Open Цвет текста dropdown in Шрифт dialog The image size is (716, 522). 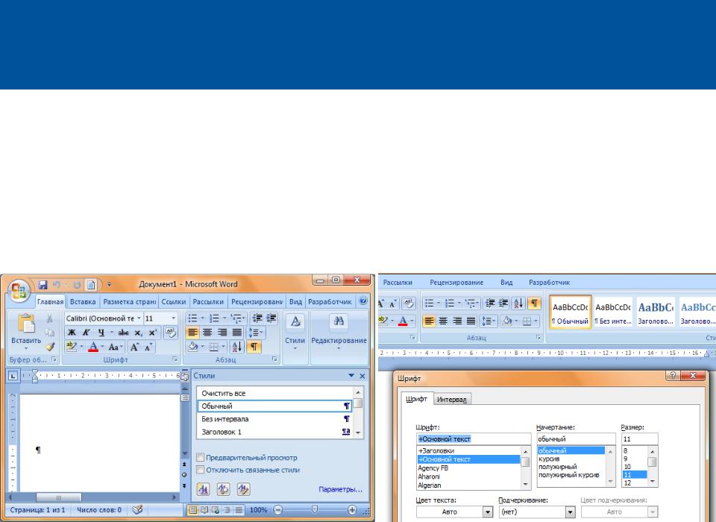coord(488,512)
